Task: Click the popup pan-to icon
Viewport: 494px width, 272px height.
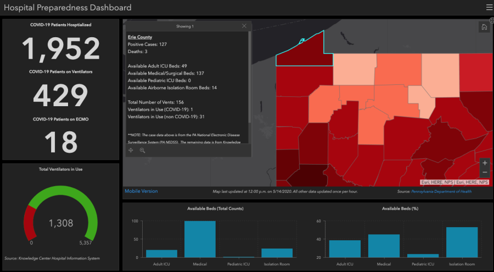Action: 131,151
